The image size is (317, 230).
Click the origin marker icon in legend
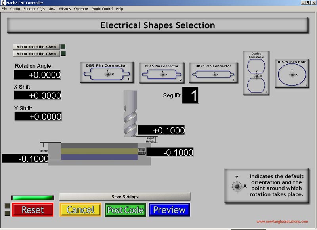pyautogui.click(x=237, y=186)
